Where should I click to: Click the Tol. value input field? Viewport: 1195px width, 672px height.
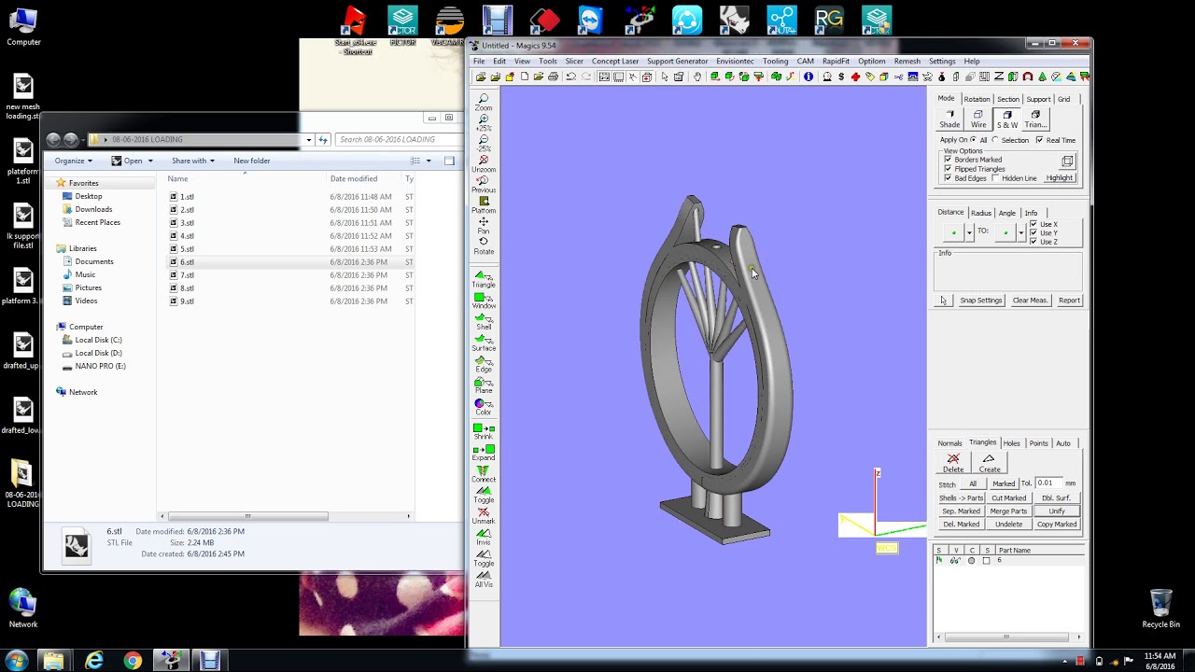point(1048,483)
